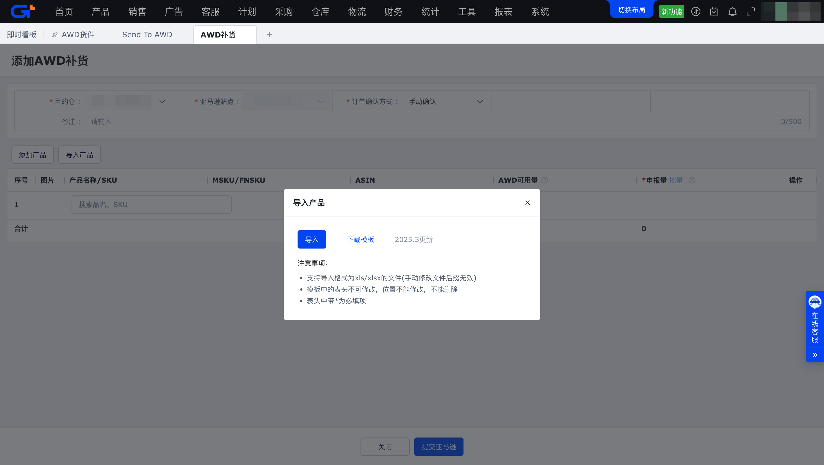Open the 物流 menu
The height and width of the screenshot is (465, 824).
pos(357,11)
